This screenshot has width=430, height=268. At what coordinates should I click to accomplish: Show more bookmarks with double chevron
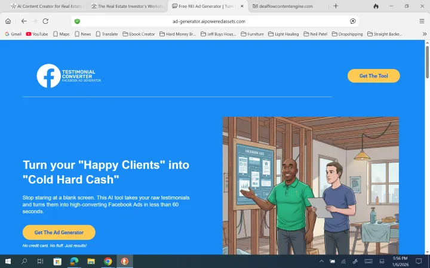425,34
